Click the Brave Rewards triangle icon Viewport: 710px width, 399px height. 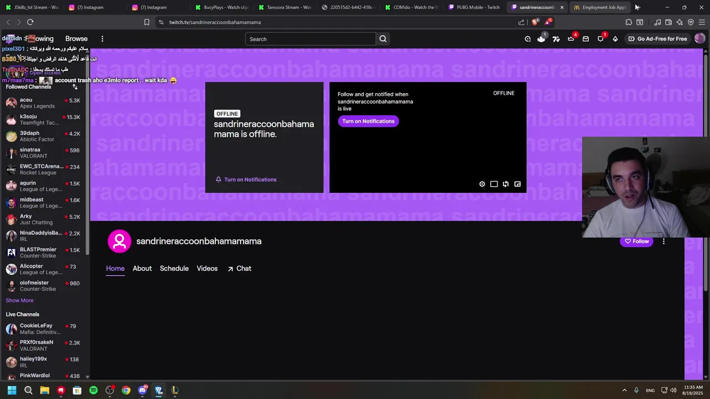(548, 22)
